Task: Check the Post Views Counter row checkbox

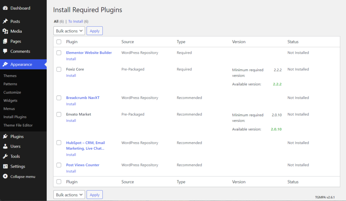Action: 59,165
